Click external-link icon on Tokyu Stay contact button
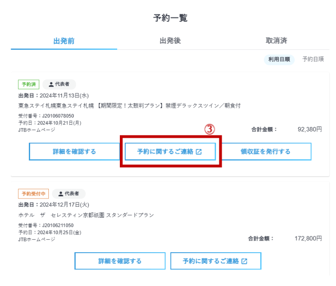The image size is (336, 286). [x=199, y=151]
